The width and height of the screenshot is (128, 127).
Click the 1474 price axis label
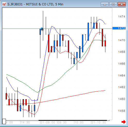[122, 16]
